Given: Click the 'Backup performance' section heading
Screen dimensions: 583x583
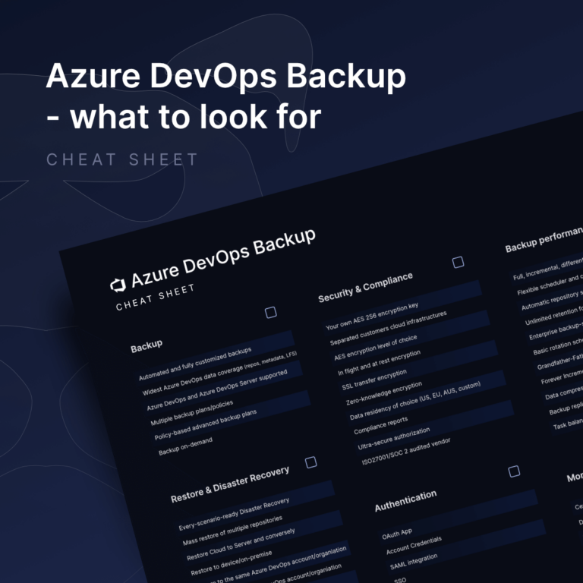Looking at the screenshot, I should [x=544, y=240].
